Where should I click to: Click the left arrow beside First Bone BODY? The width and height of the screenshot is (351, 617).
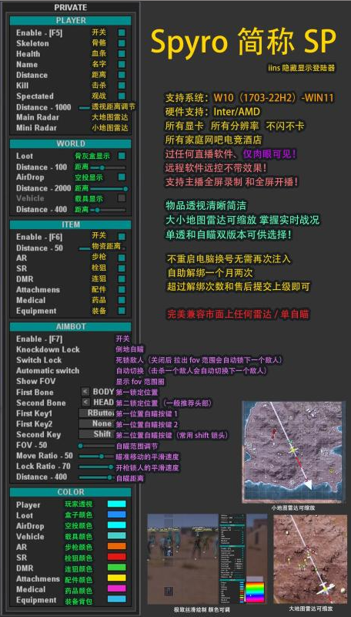[x=85, y=392]
